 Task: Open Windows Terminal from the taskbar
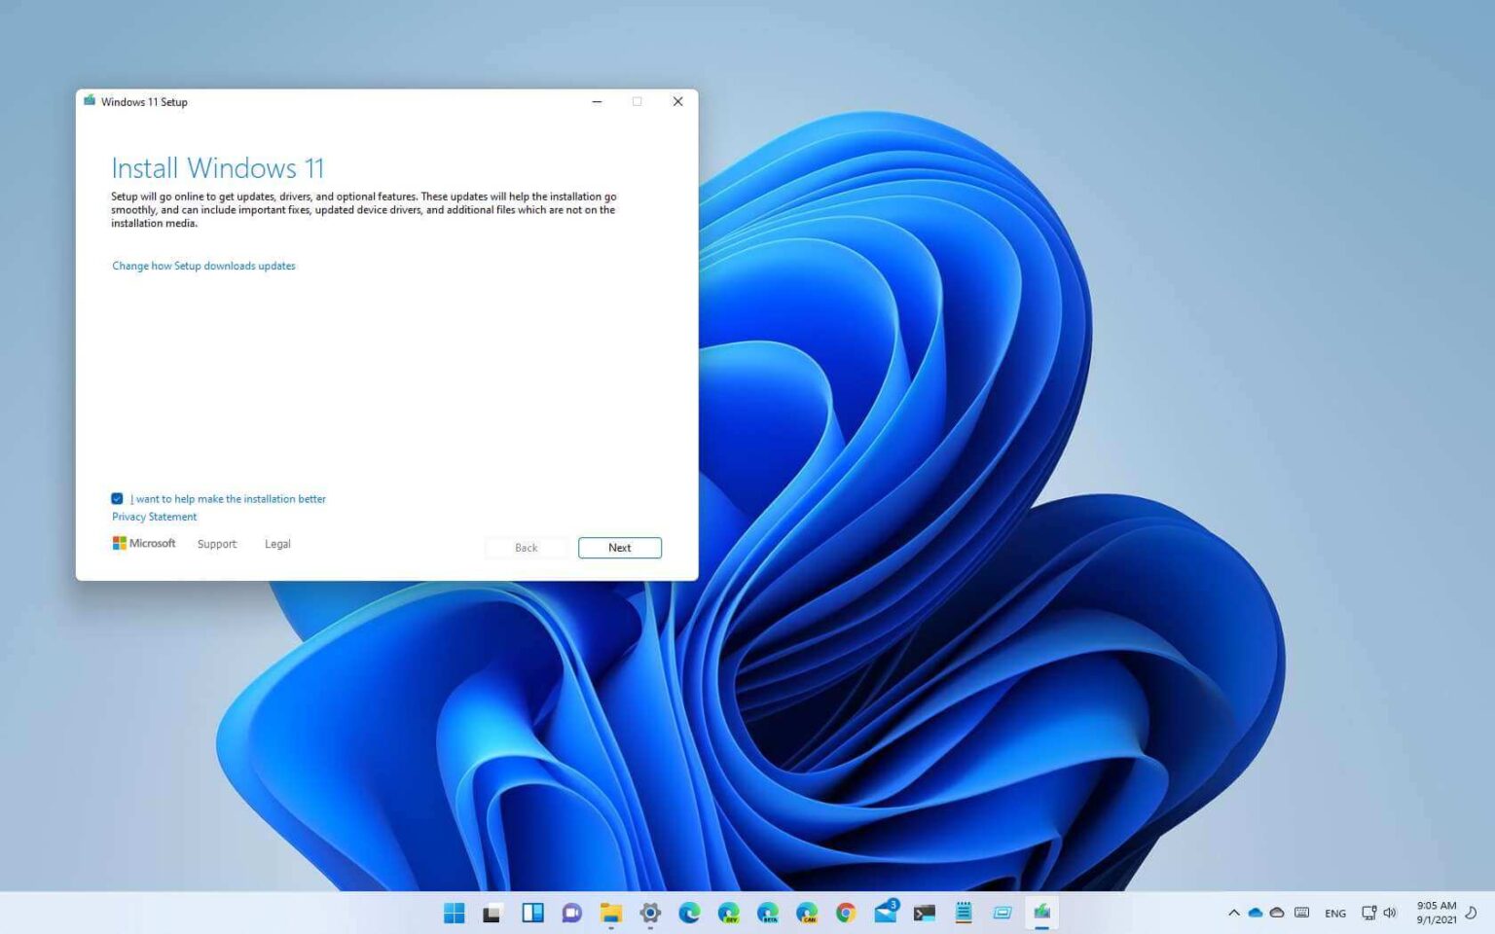pos(923,913)
